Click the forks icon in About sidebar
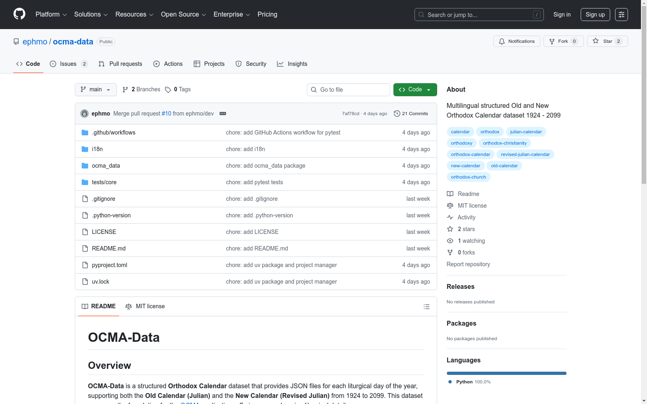Viewport: 647px width, 404px height. [x=450, y=253]
